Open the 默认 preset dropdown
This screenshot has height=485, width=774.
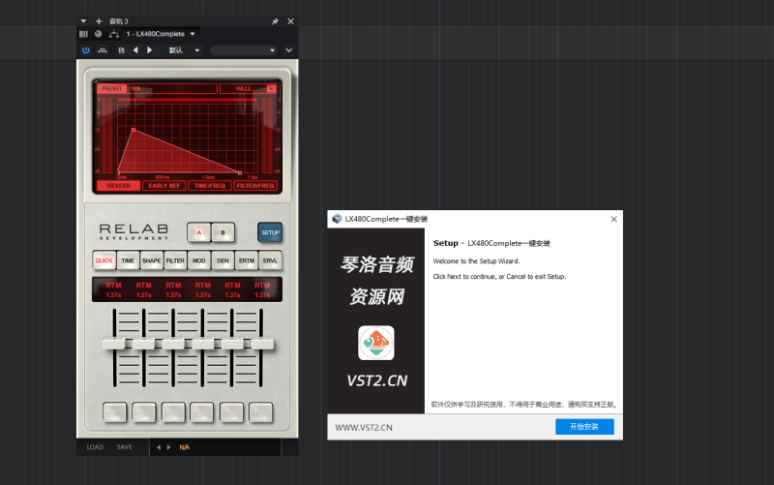[196, 50]
